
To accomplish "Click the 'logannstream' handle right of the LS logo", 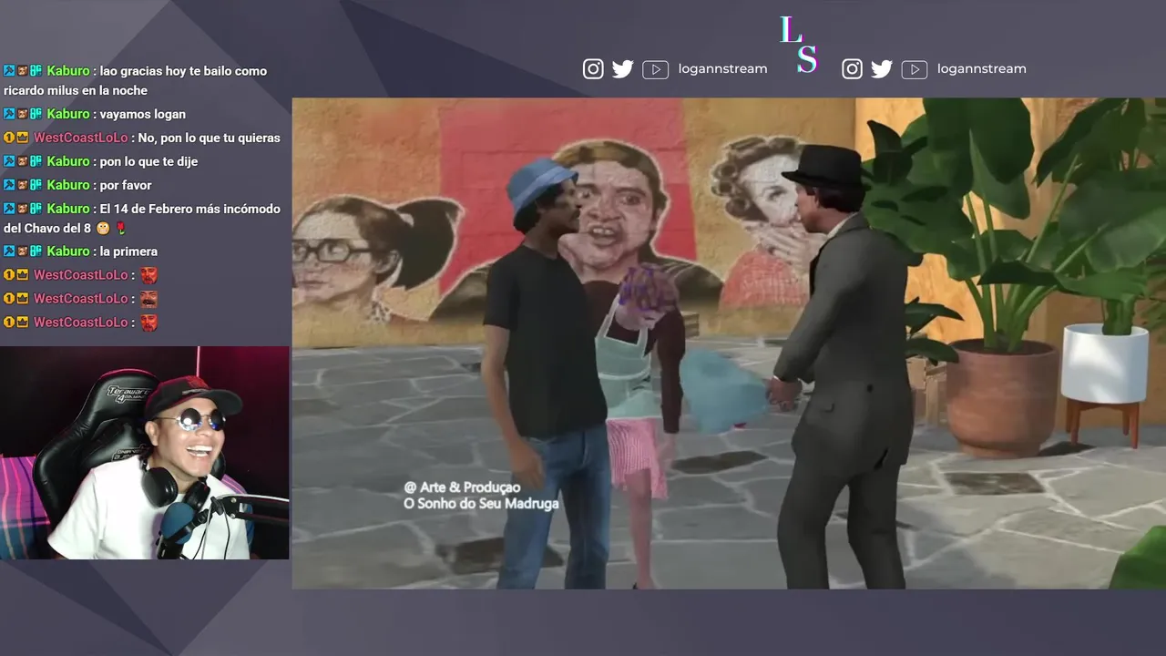I will coord(982,69).
